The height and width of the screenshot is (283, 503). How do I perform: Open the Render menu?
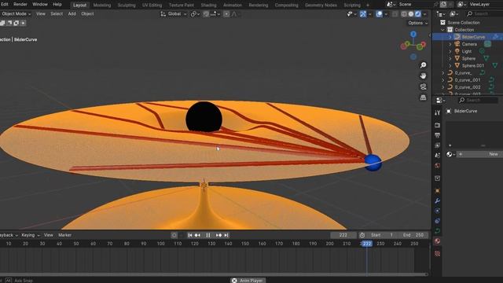pyautogui.click(x=20, y=5)
